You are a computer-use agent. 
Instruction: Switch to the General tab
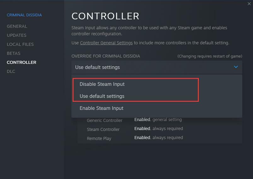17,26
